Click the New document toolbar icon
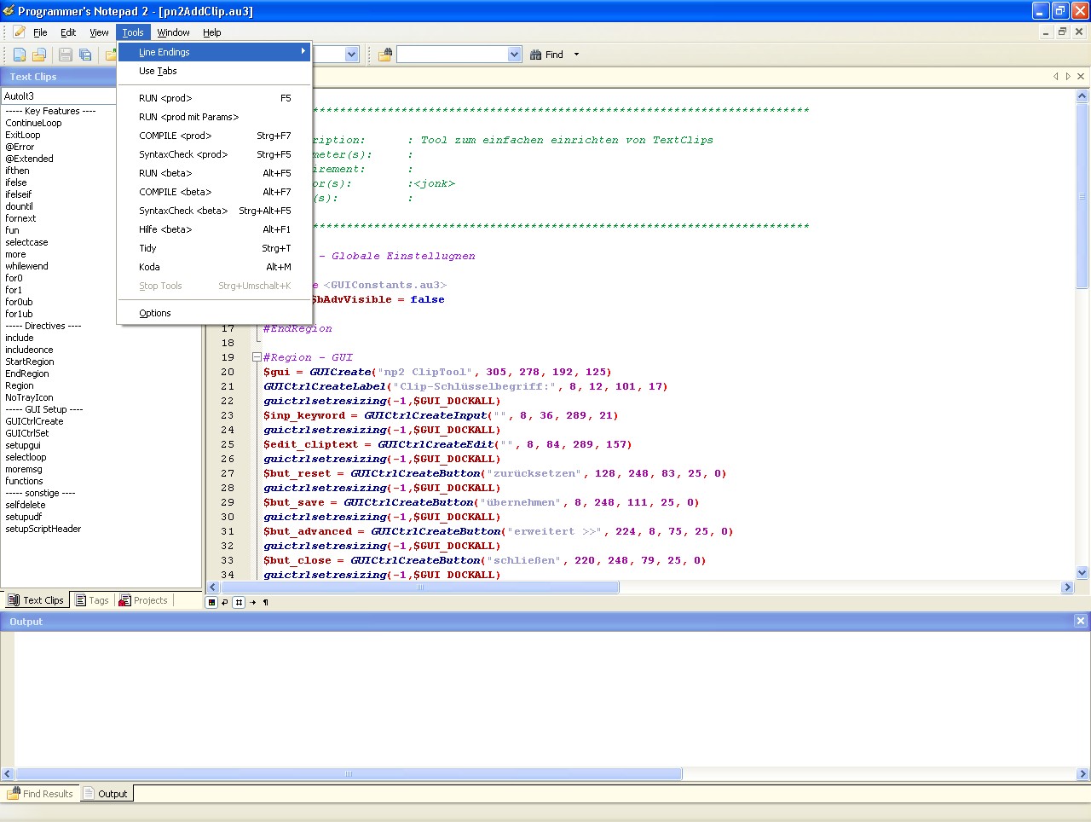Screen dimensions: 1091x822 [20, 55]
